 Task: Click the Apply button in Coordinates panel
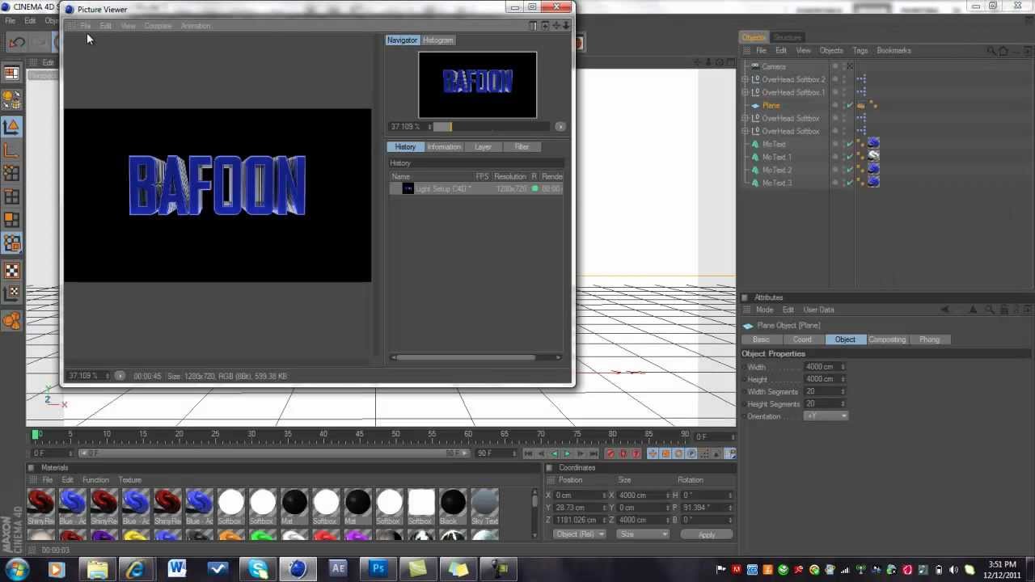[706, 535]
